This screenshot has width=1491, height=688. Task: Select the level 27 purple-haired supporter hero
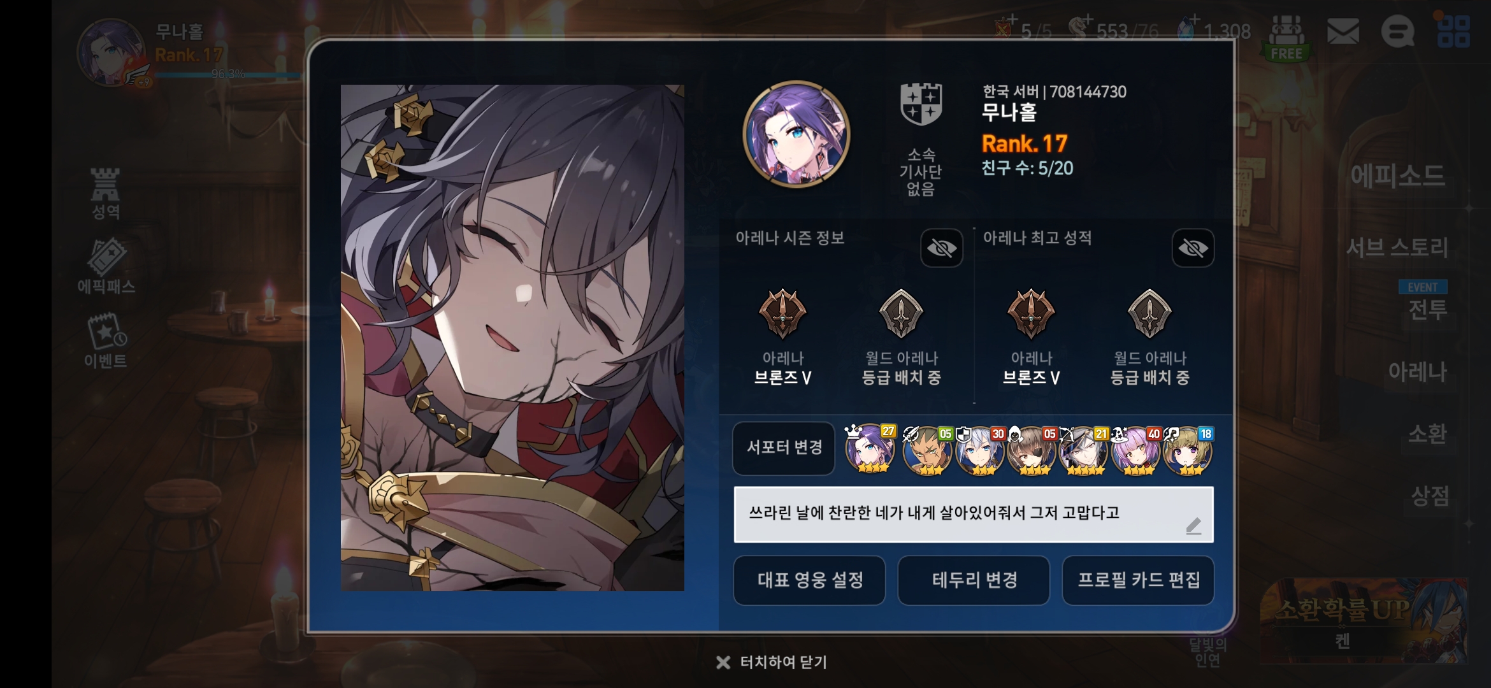tap(870, 450)
